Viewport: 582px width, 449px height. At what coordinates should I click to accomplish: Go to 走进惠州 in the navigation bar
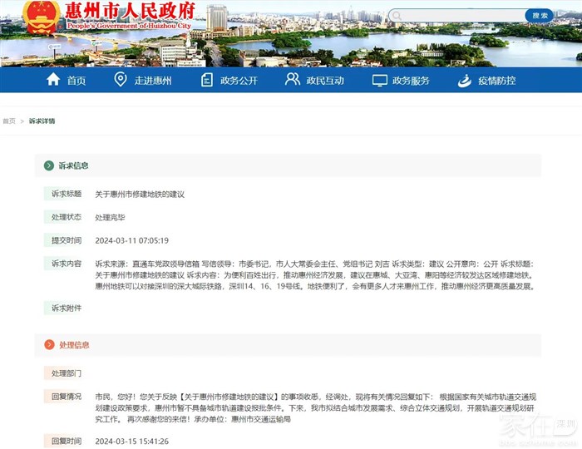point(152,81)
